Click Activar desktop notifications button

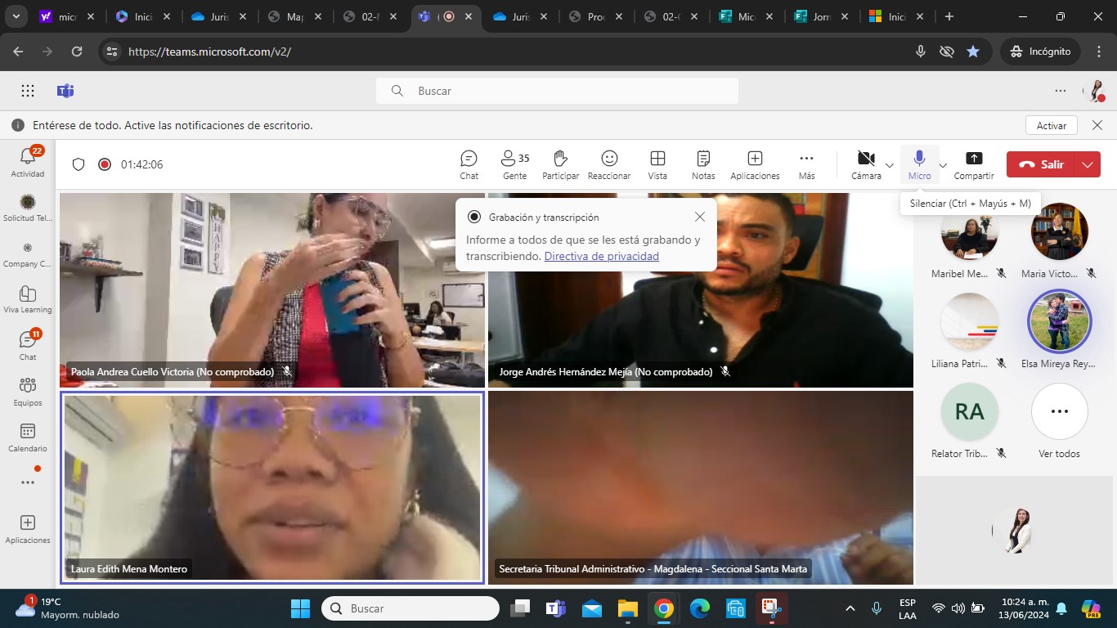(x=1052, y=125)
